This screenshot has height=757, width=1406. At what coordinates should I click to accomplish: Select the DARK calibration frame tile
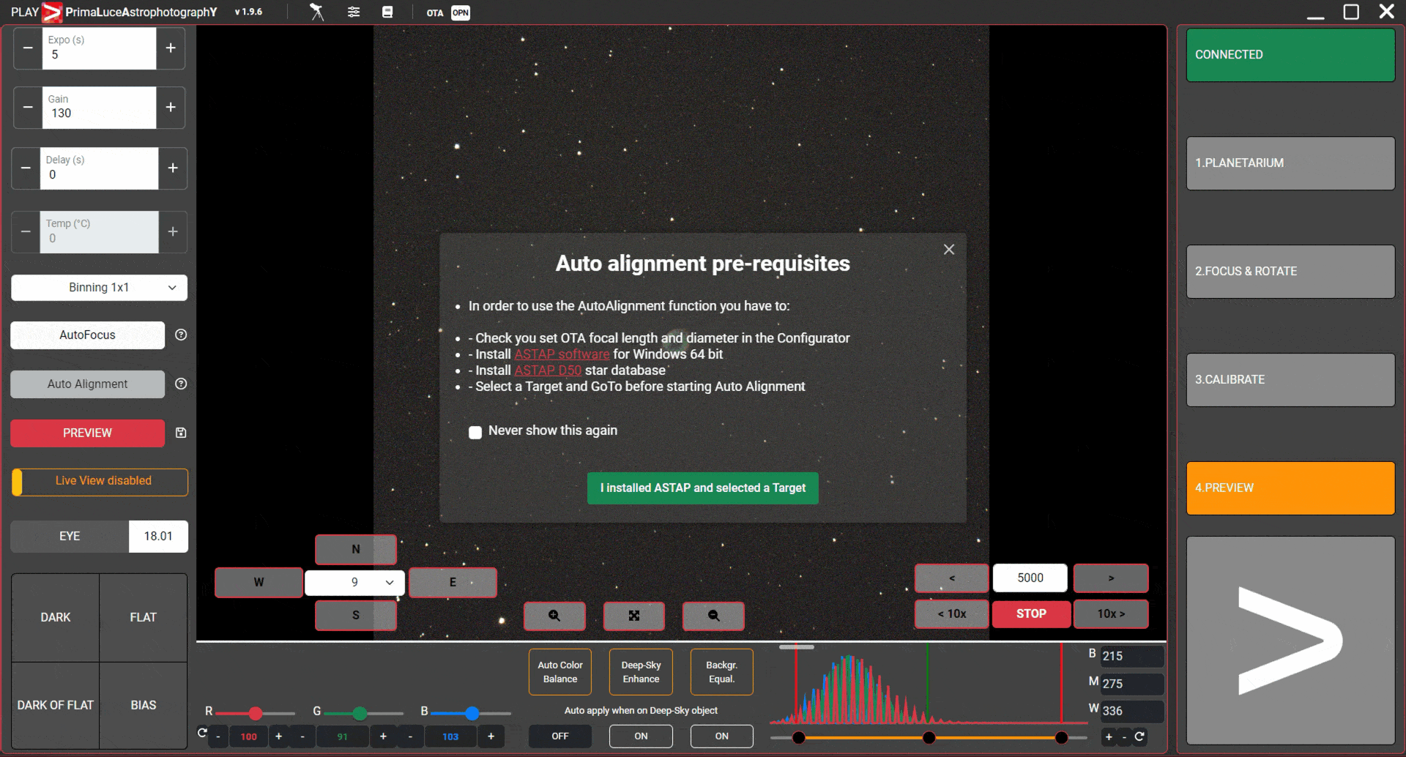click(x=56, y=618)
